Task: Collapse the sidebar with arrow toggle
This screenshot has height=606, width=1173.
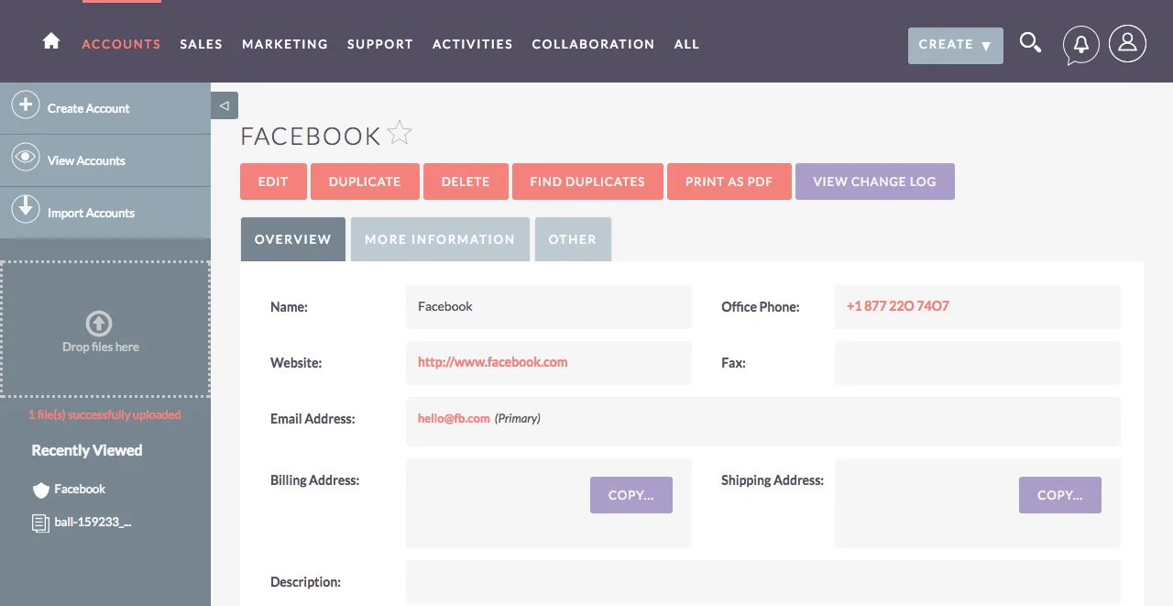Action: (225, 105)
